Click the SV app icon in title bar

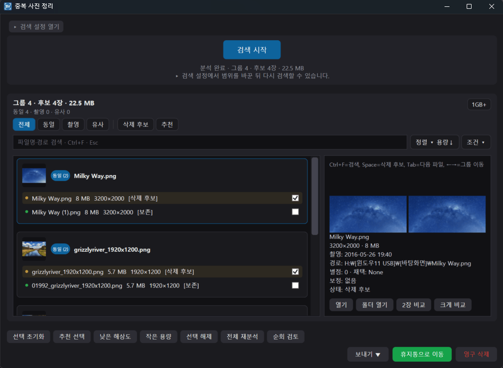point(8,6)
